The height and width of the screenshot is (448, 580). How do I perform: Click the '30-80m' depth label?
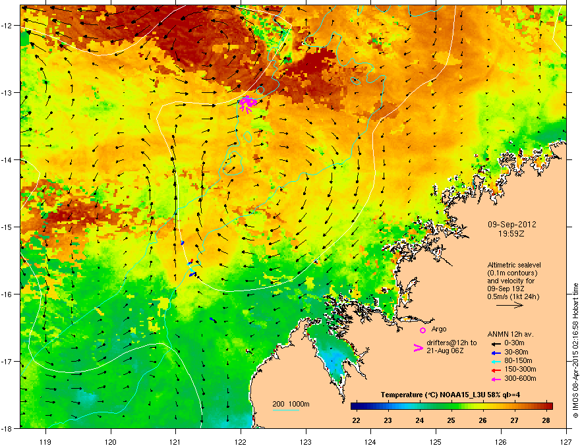coord(516,352)
